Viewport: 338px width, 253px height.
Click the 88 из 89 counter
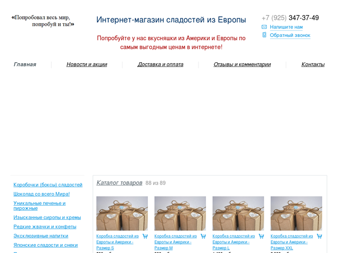click(x=155, y=183)
